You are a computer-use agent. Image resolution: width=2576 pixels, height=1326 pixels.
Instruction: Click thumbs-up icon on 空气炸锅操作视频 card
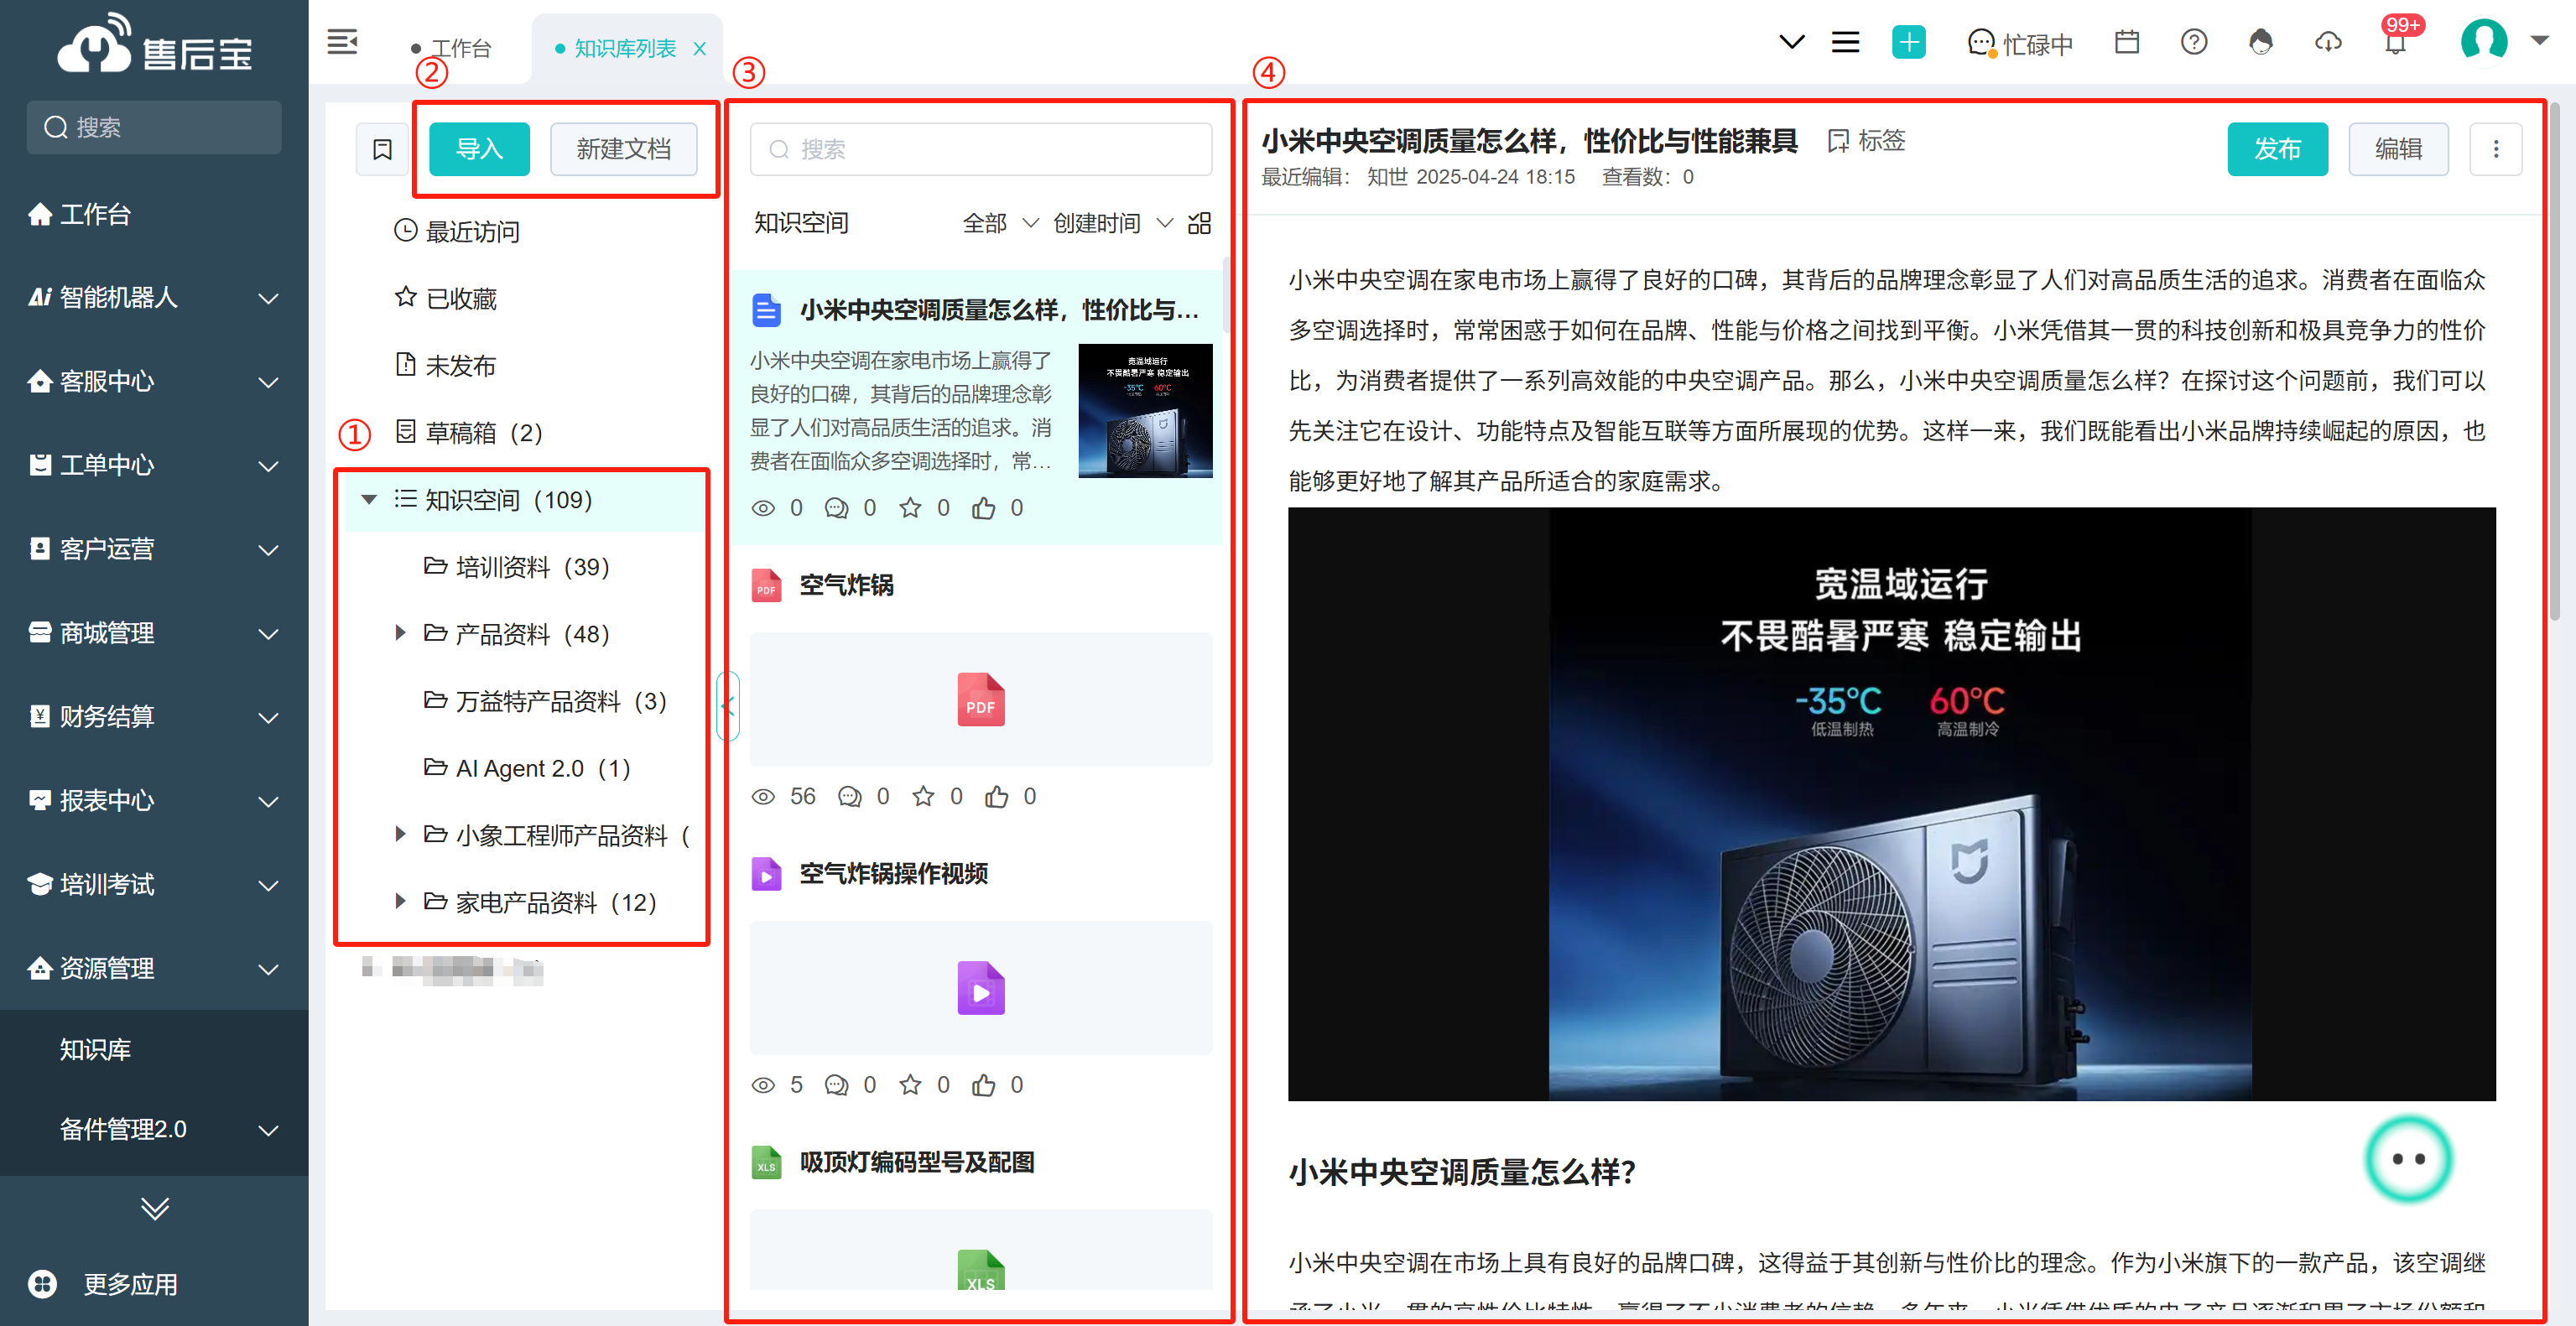click(x=984, y=1085)
